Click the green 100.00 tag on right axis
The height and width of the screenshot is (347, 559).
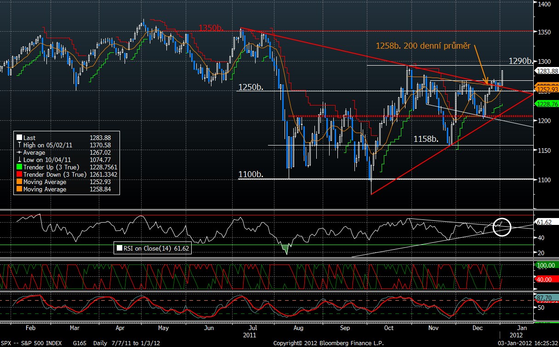pyautogui.click(x=546, y=265)
